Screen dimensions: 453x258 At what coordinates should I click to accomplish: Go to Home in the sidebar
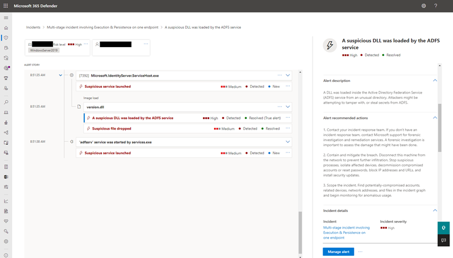tap(6, 28)
